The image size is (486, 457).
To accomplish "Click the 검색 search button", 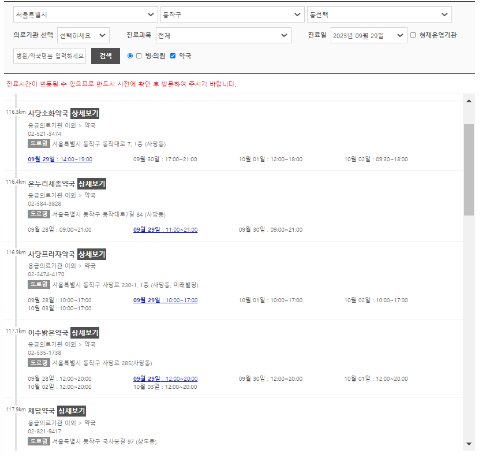I will 106,56.
